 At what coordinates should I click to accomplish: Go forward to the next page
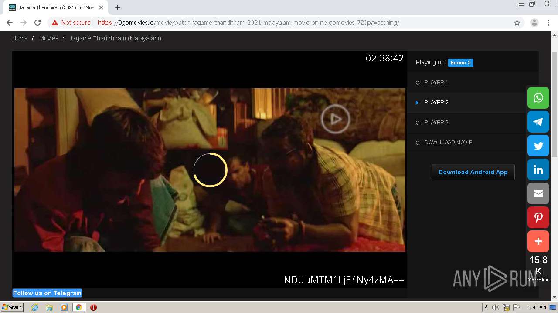[24, 23]
